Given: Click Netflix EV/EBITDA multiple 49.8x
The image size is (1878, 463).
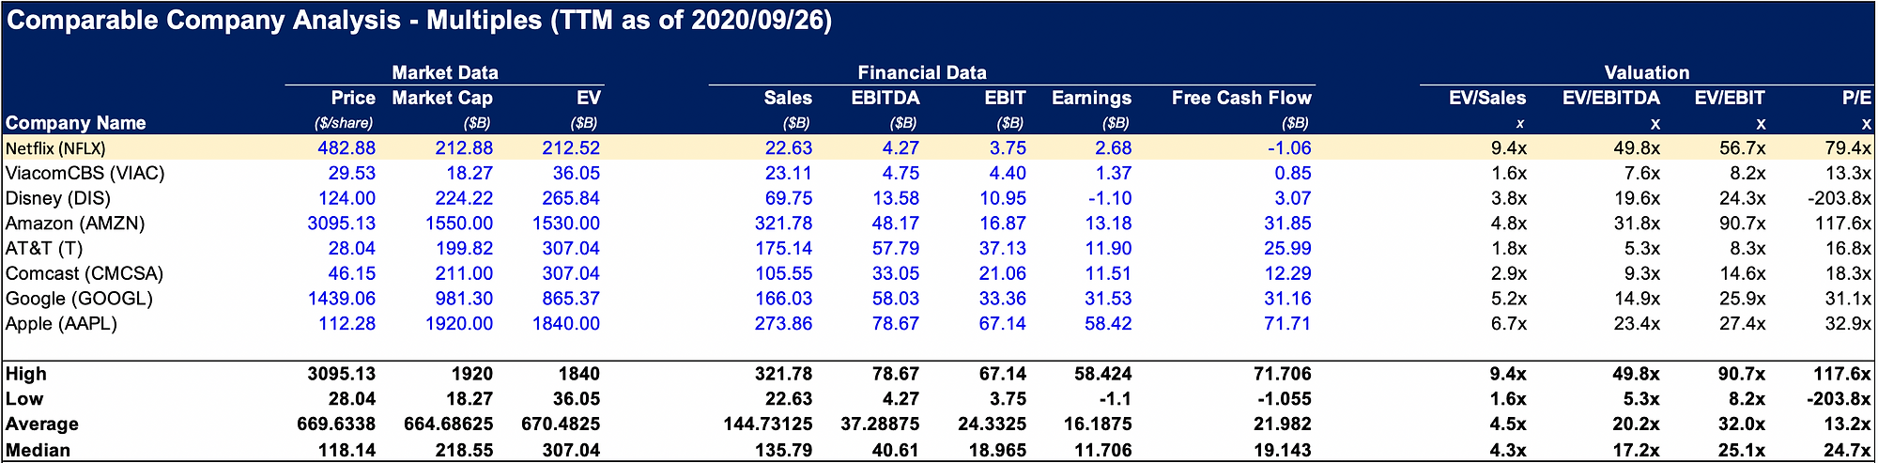Looking at the screenshot, I should pos(1637,148).
